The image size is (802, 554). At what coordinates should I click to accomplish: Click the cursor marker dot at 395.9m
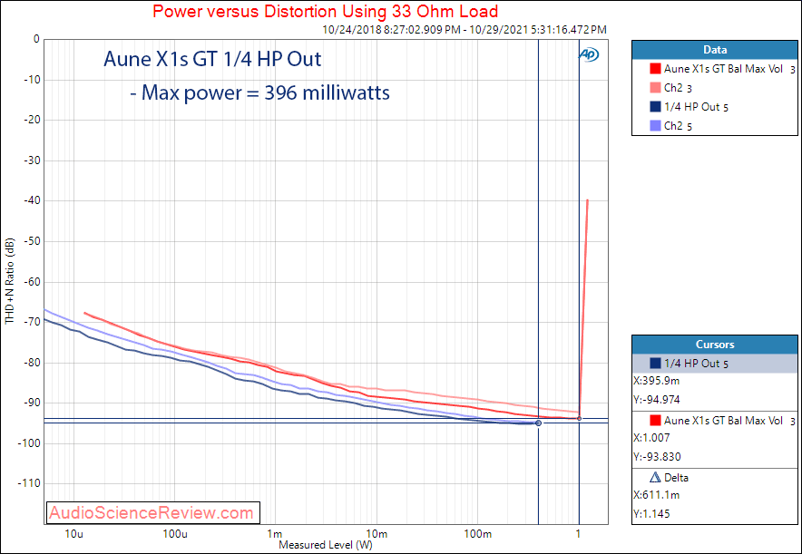(538, 423)
